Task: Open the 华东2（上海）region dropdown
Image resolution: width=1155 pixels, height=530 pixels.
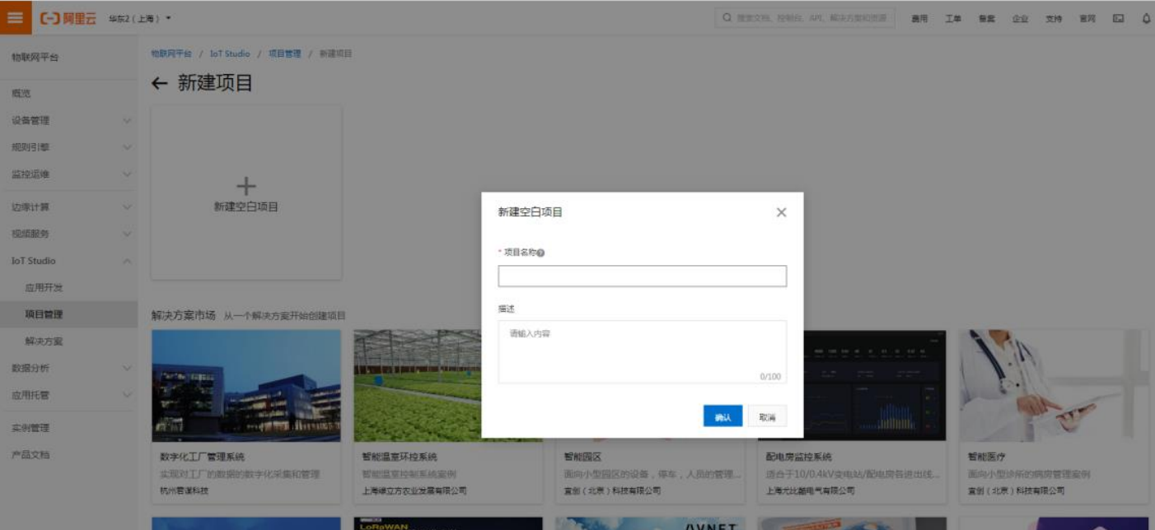Action: pos(140,18)
